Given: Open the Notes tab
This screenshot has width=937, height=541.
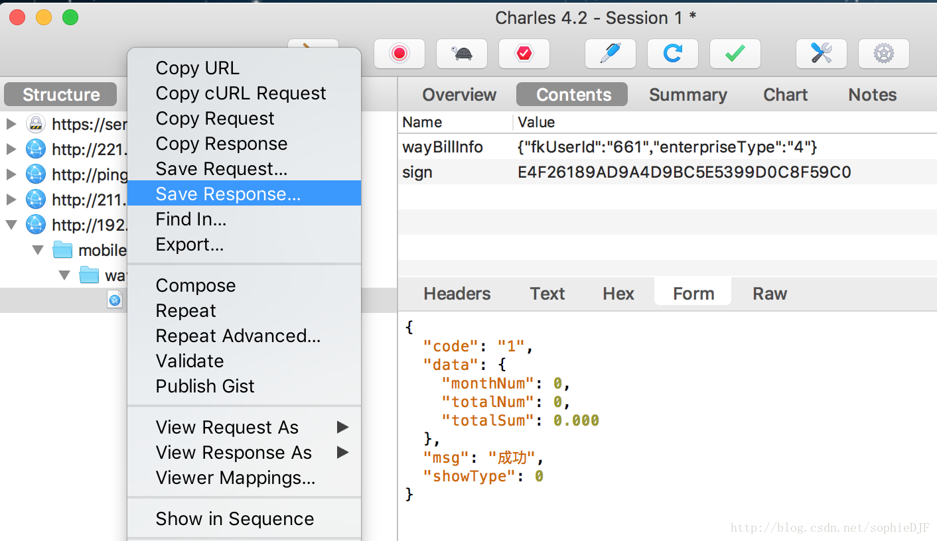Looking at the screenshot, I should coord(872,95).
